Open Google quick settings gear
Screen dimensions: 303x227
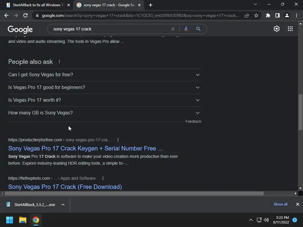(x=277, y=29)
